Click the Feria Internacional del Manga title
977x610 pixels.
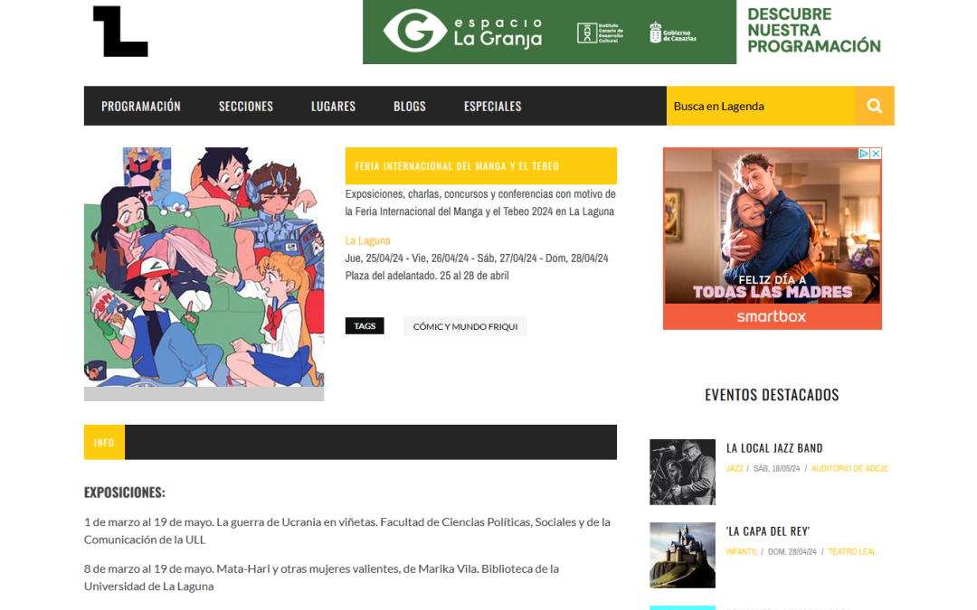457,166
